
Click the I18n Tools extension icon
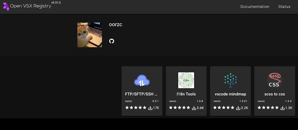(x=186, y=80)
